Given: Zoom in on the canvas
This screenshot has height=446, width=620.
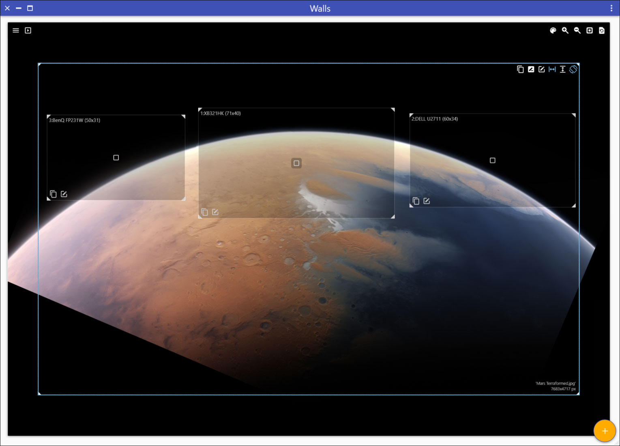Looking at the screenshot, I should pyautogui.click(x=565, y=30).
